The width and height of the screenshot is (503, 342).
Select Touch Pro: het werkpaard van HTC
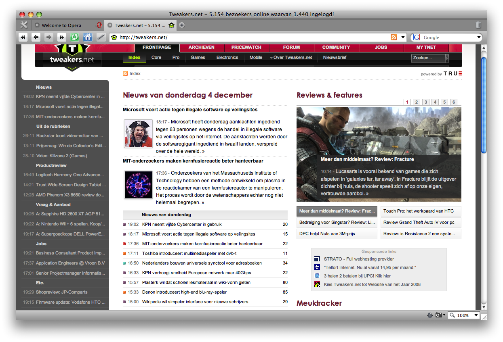point(421,211)
